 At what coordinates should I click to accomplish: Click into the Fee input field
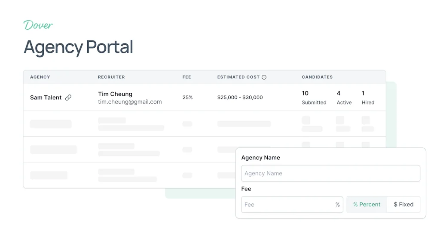point(292,205)
